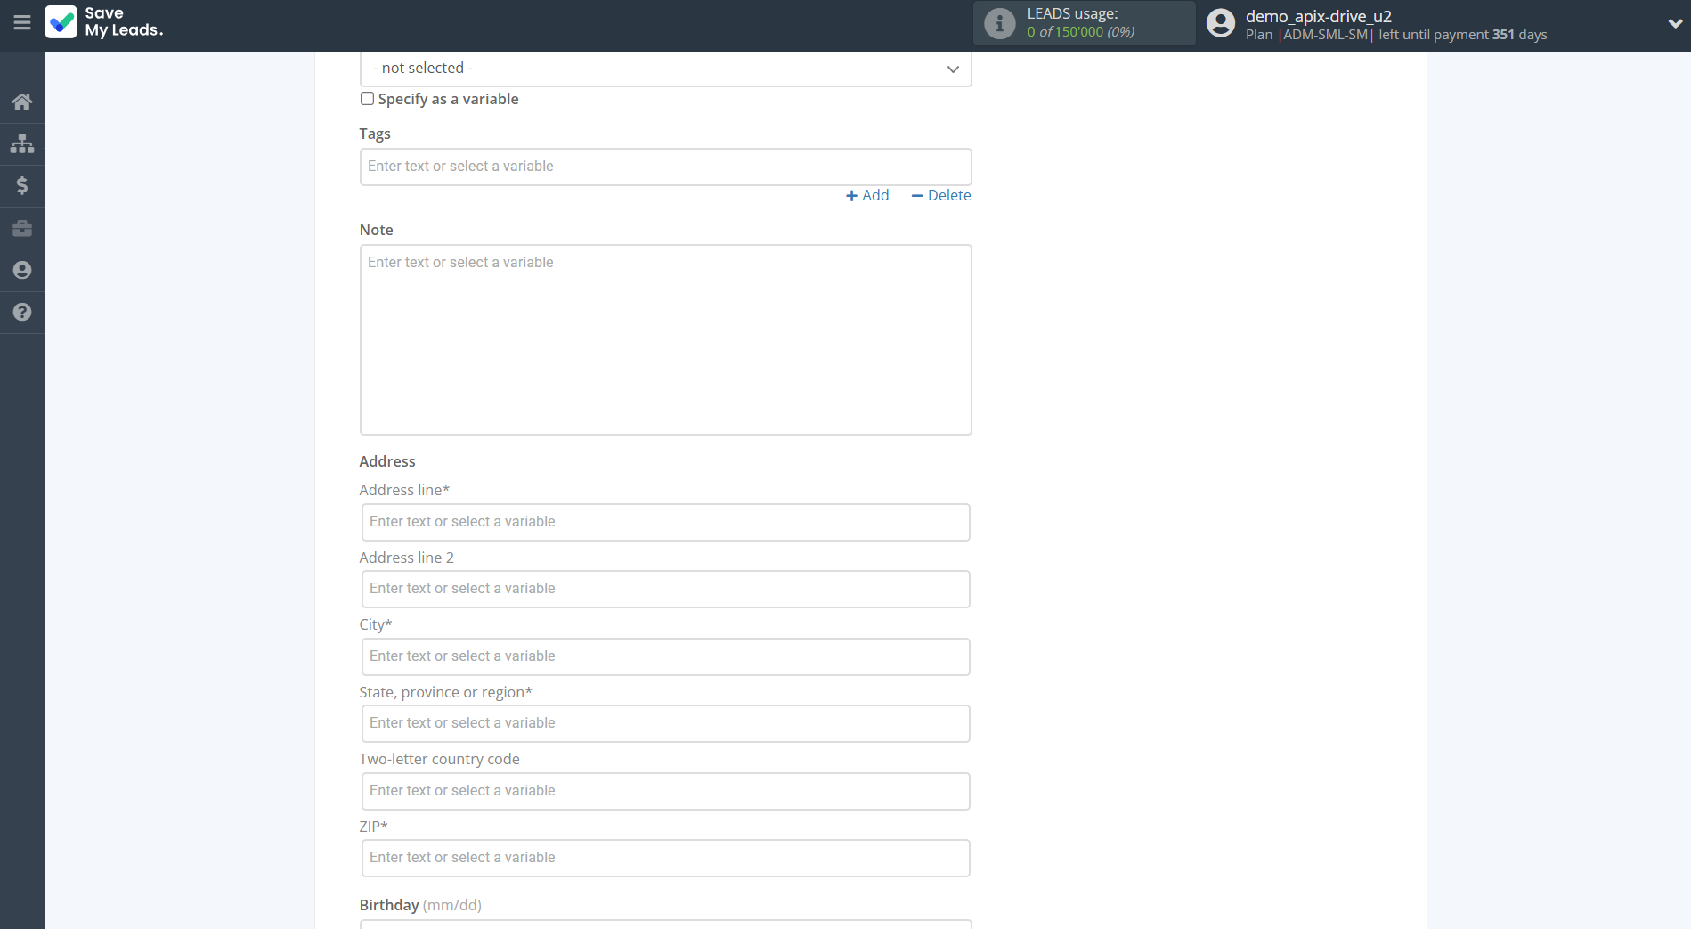Focus the Tags input field
The image size is (1691, 929).
point(665,167)
